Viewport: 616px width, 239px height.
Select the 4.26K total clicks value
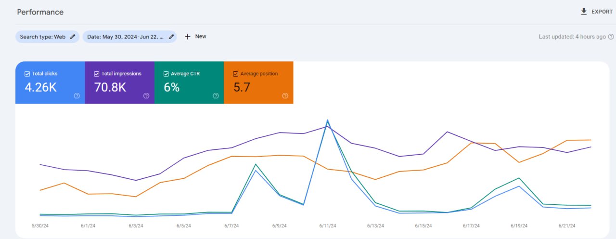(x=41, y=87)
